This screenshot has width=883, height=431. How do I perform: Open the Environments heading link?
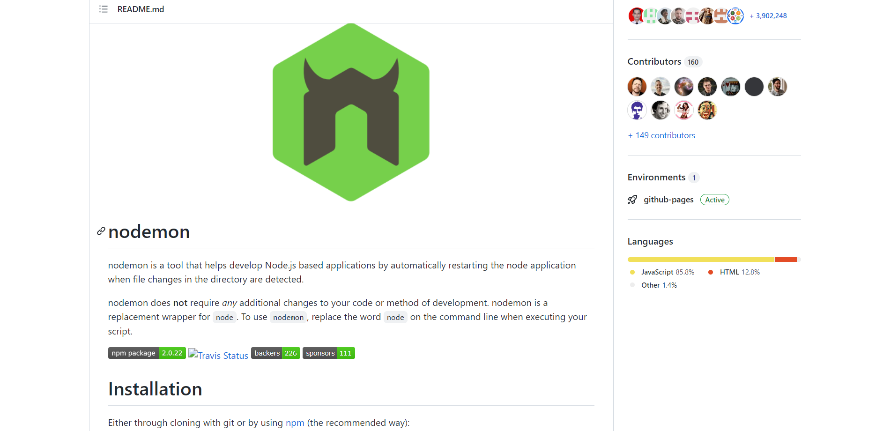(x=656, y=178)
